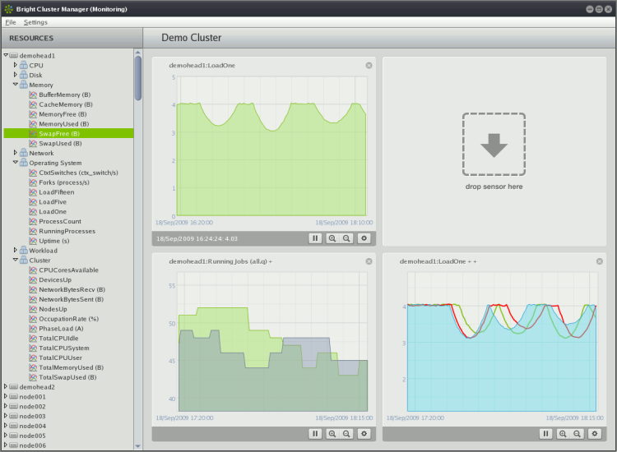The width and height of the screenshot is (617, 452).
Task: Select the highlighted SwapFree (B) sensor
Action: (x=68, y=134)
